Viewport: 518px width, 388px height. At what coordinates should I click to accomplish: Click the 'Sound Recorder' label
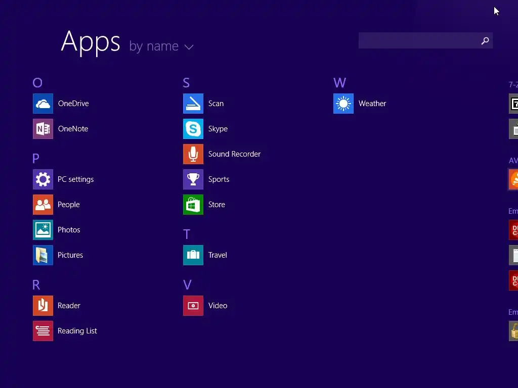pos(234,154)
